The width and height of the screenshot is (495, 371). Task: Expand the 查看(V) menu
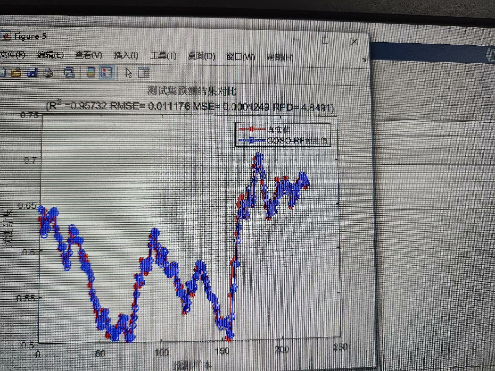[88, 55]
